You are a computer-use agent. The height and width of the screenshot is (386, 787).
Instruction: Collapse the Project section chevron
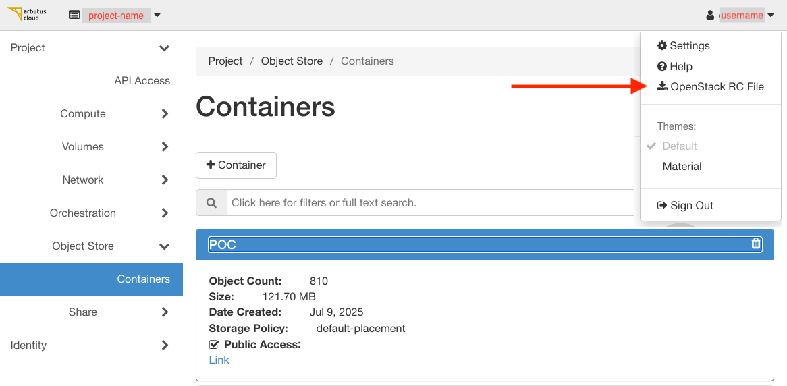[x=164, y=48]
